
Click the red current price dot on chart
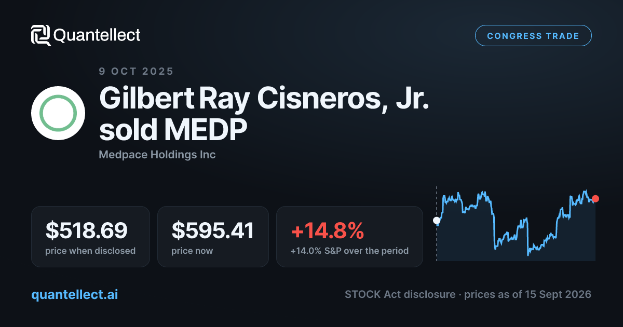point(595,199)
